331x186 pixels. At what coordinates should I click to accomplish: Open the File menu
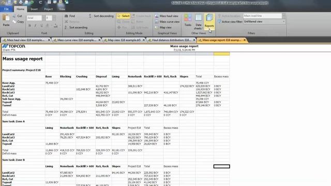(x=6, y=9)
